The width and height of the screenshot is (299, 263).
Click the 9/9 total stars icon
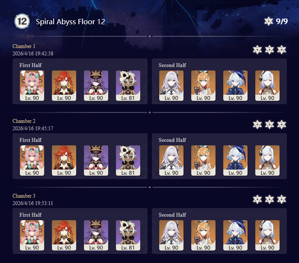pos(268,21)
